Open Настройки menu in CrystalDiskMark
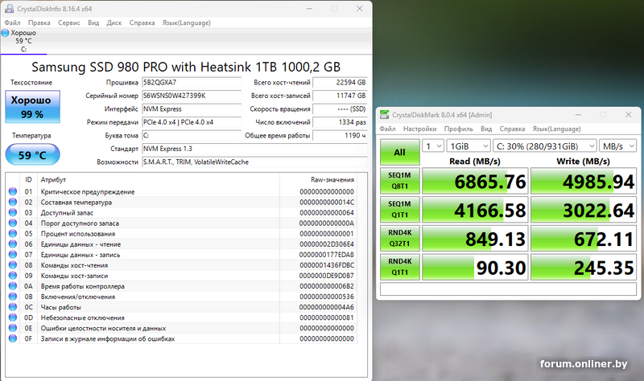This screenshot has width=644, height=381. click(419, 129)
